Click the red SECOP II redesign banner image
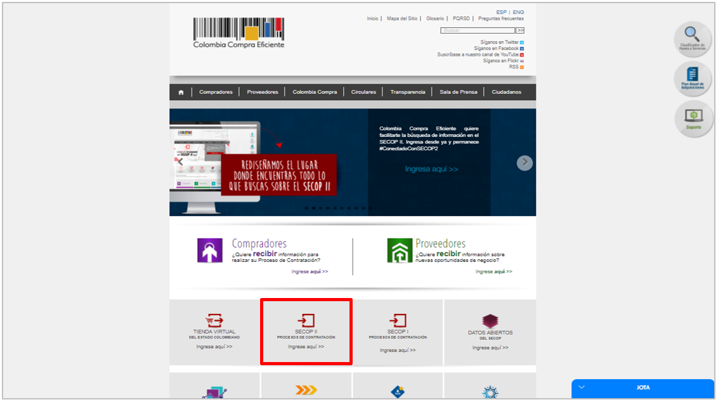Viewport: 718px width, 402px height. tap(279, 174)
